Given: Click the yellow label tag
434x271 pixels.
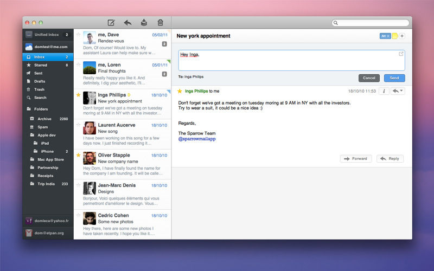Looking at the screenshot, I should tap(395, 36).
